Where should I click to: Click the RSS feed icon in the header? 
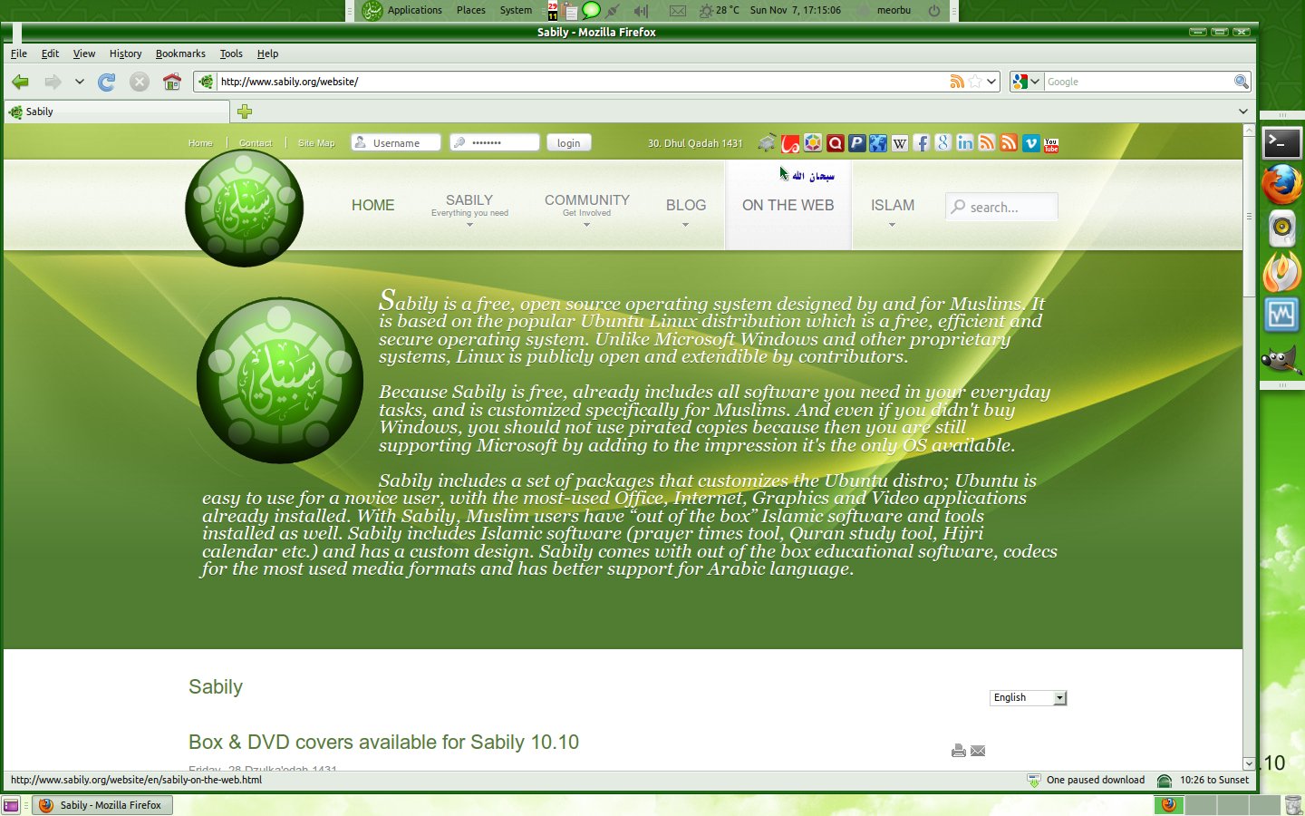987,142
